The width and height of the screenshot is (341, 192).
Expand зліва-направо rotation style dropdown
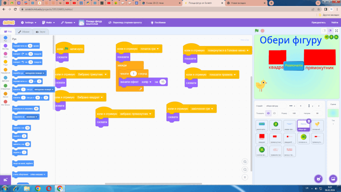coord(44,175)
